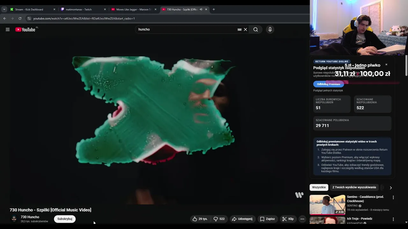This screenshot has width=408, height=229.
Task: Click the page vertical scrollbar thumb
Action: 406,66
